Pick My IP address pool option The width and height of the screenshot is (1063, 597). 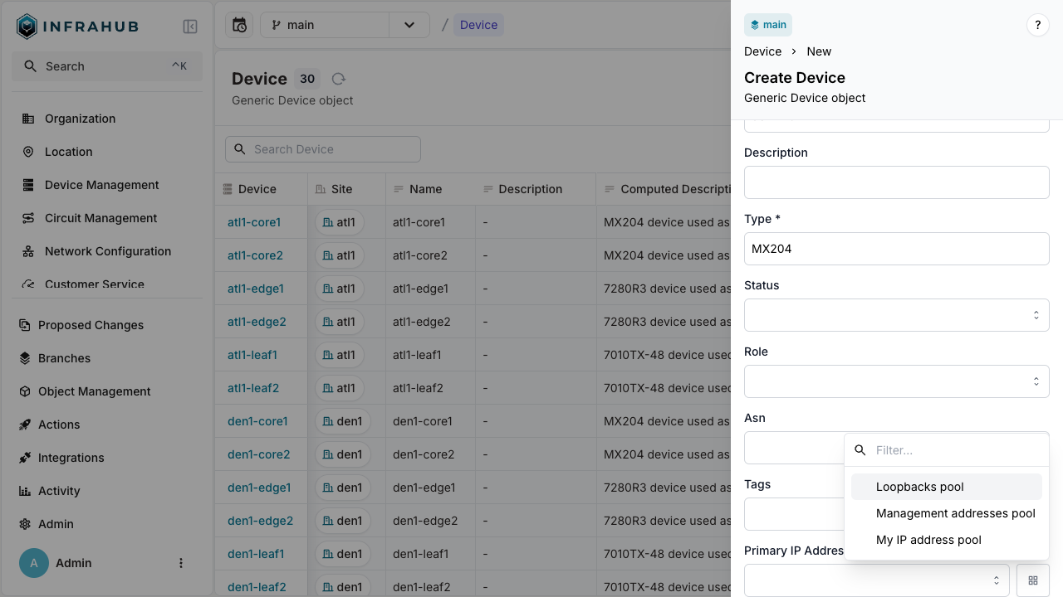coord(928,540)
